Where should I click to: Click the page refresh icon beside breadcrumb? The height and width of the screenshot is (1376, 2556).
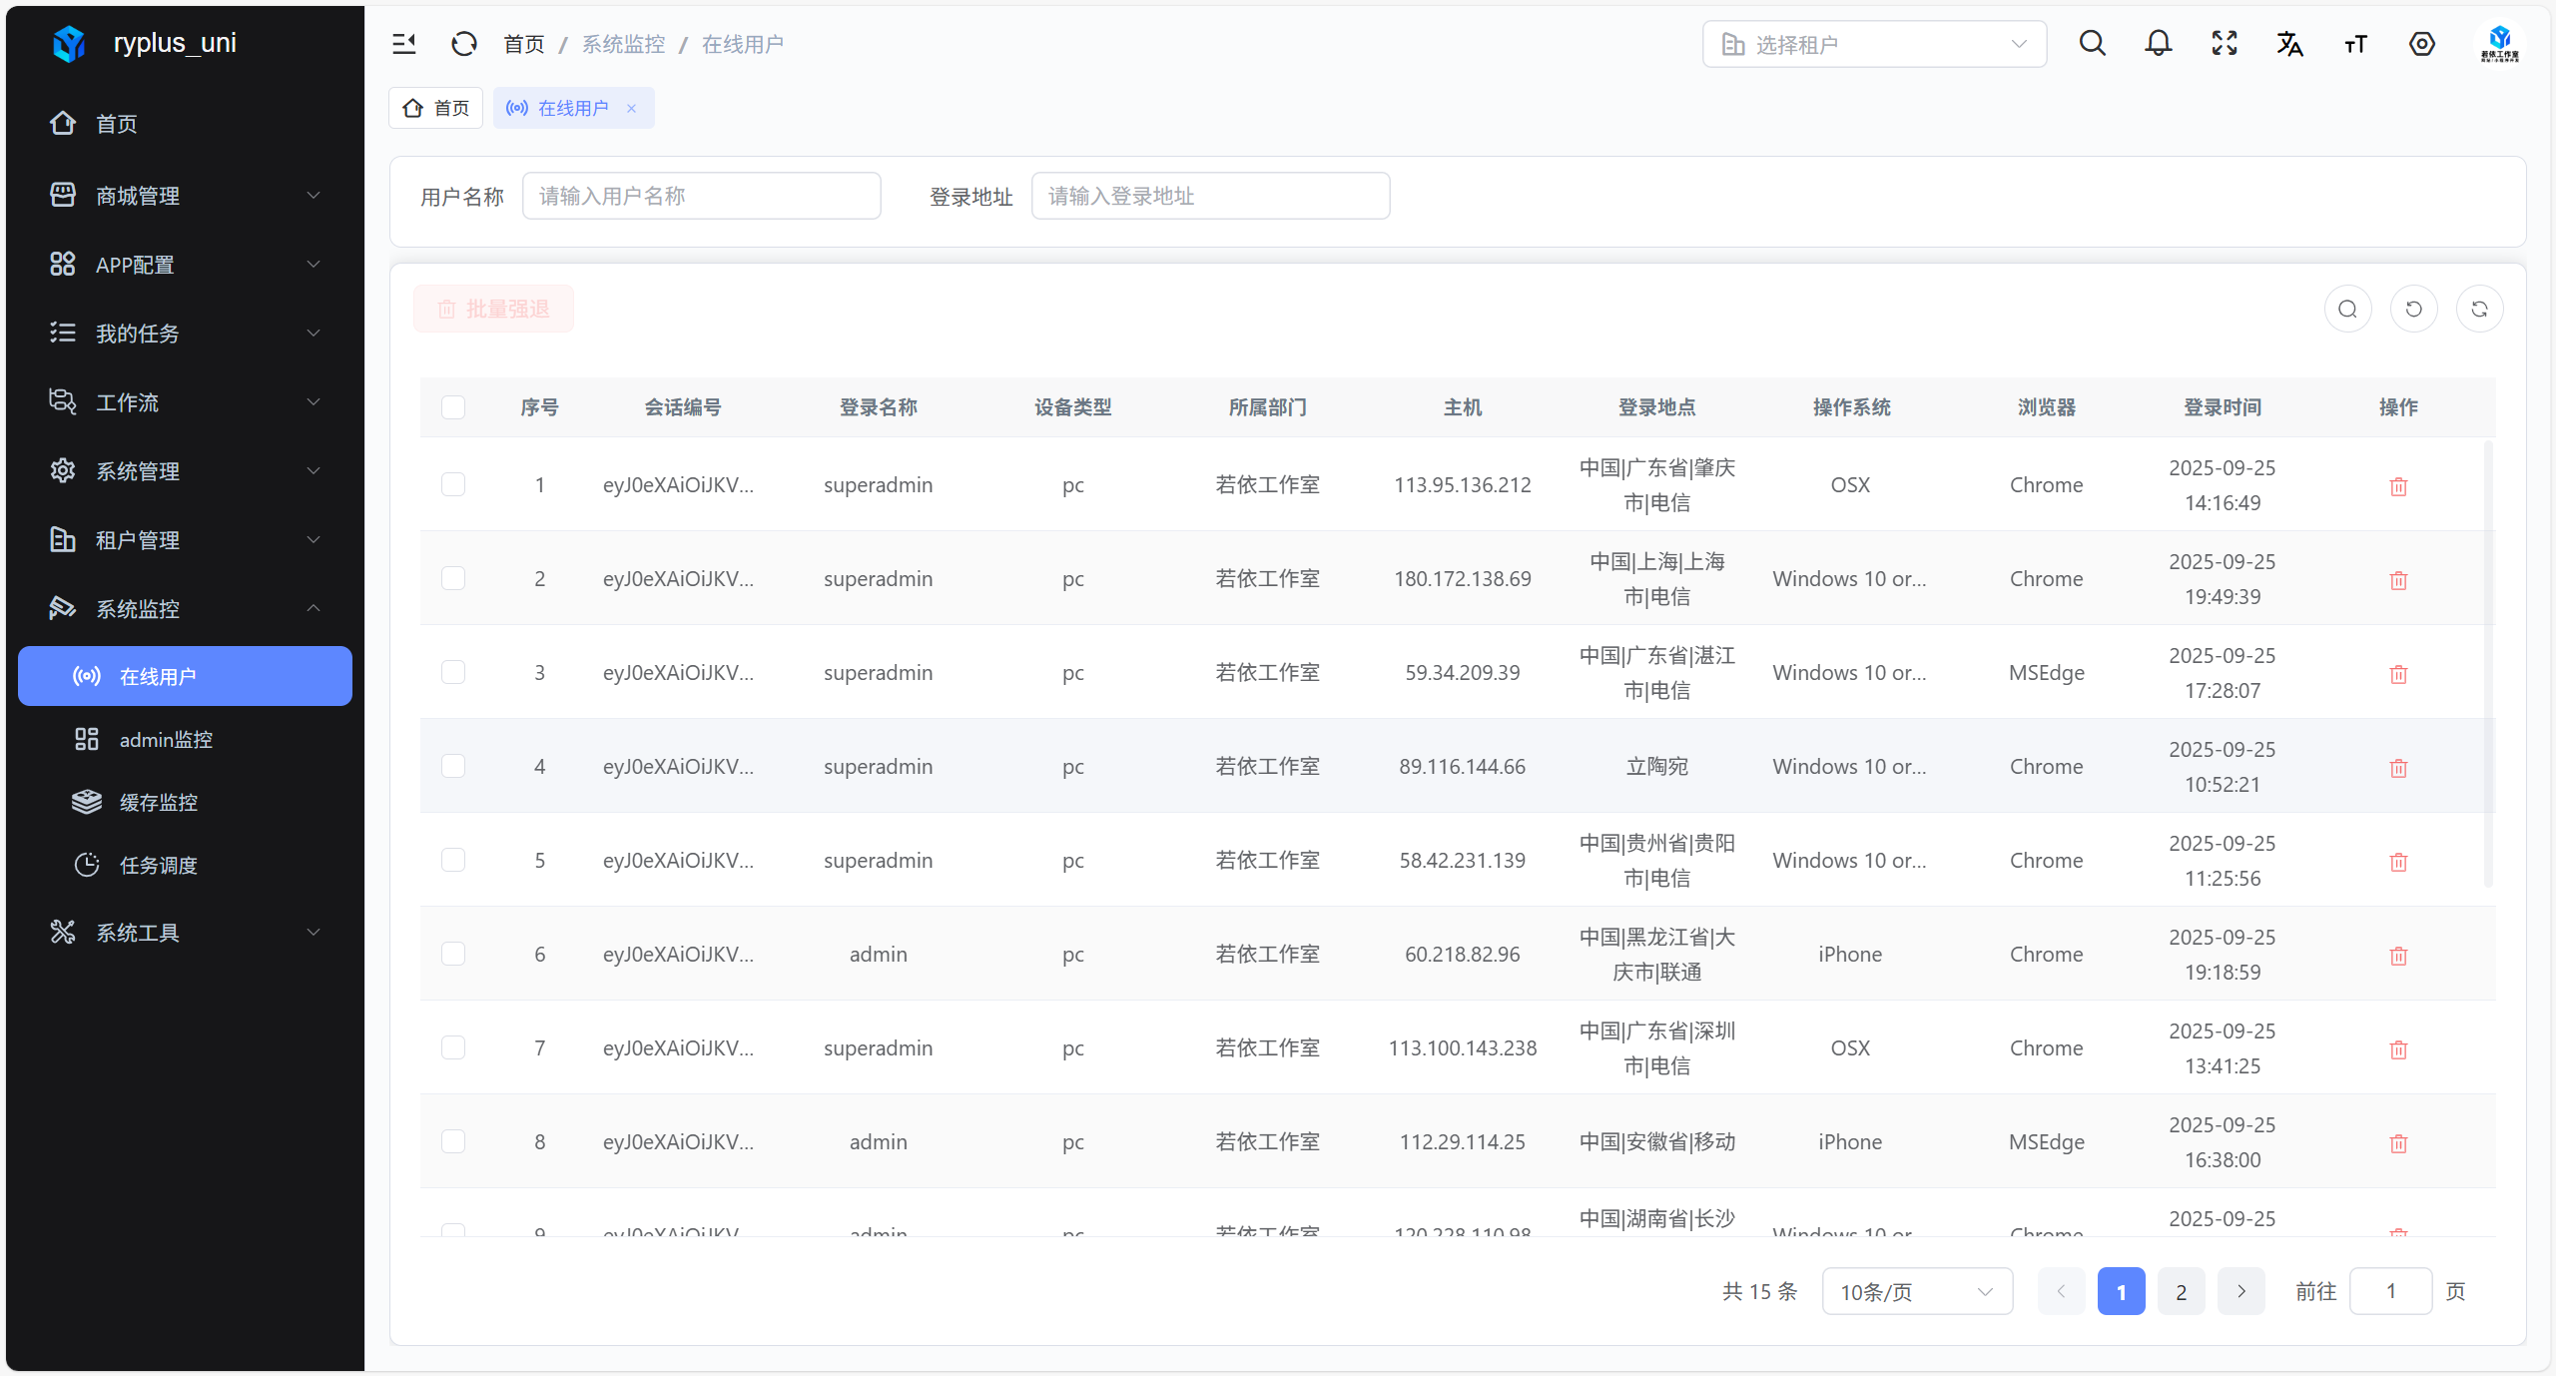464,44
